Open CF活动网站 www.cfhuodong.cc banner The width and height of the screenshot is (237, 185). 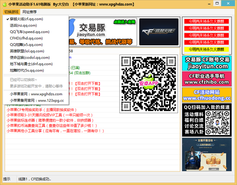pos(207,95)
